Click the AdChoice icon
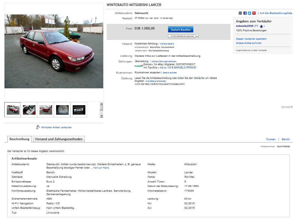 291,107
